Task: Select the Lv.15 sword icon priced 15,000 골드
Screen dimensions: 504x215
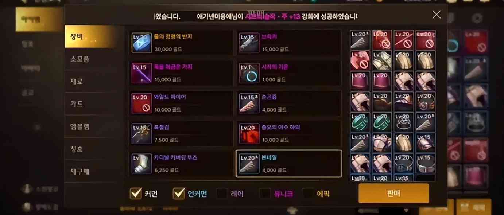Action: click(x=249, y=43)
